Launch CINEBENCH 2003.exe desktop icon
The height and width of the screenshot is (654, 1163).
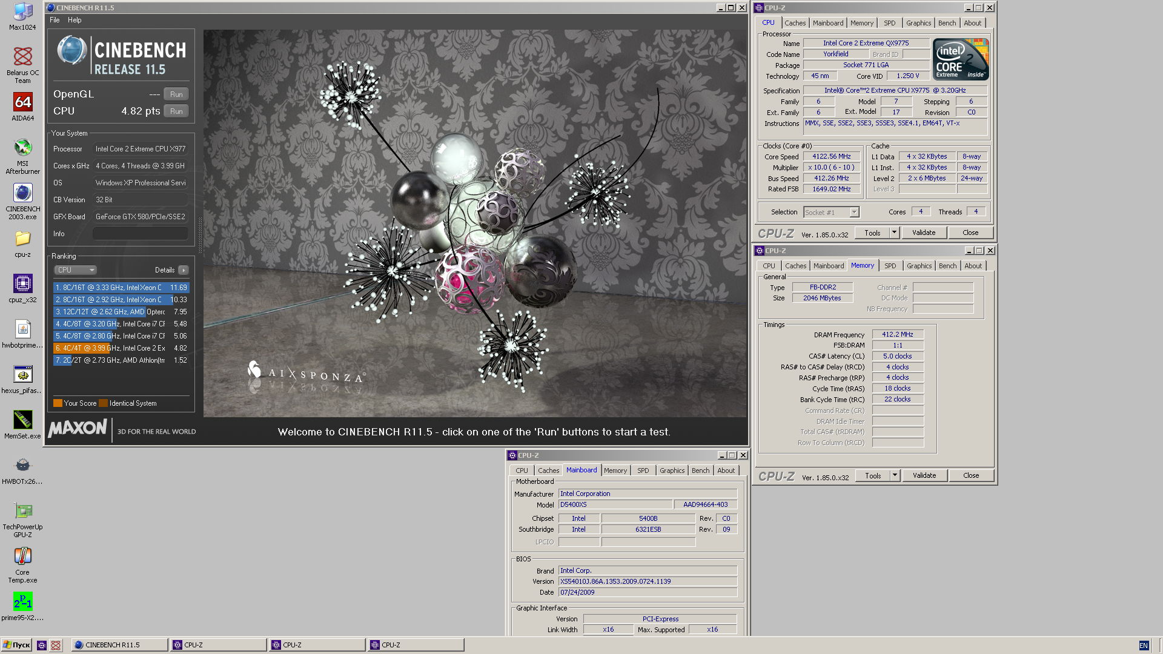[22, 202]
